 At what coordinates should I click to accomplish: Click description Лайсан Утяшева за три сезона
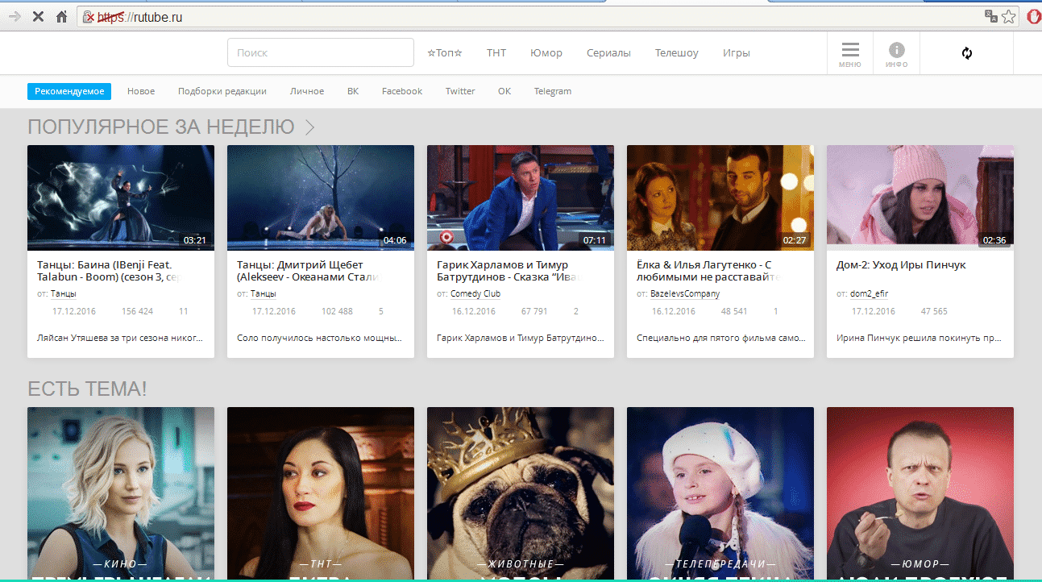click(119, 339)
